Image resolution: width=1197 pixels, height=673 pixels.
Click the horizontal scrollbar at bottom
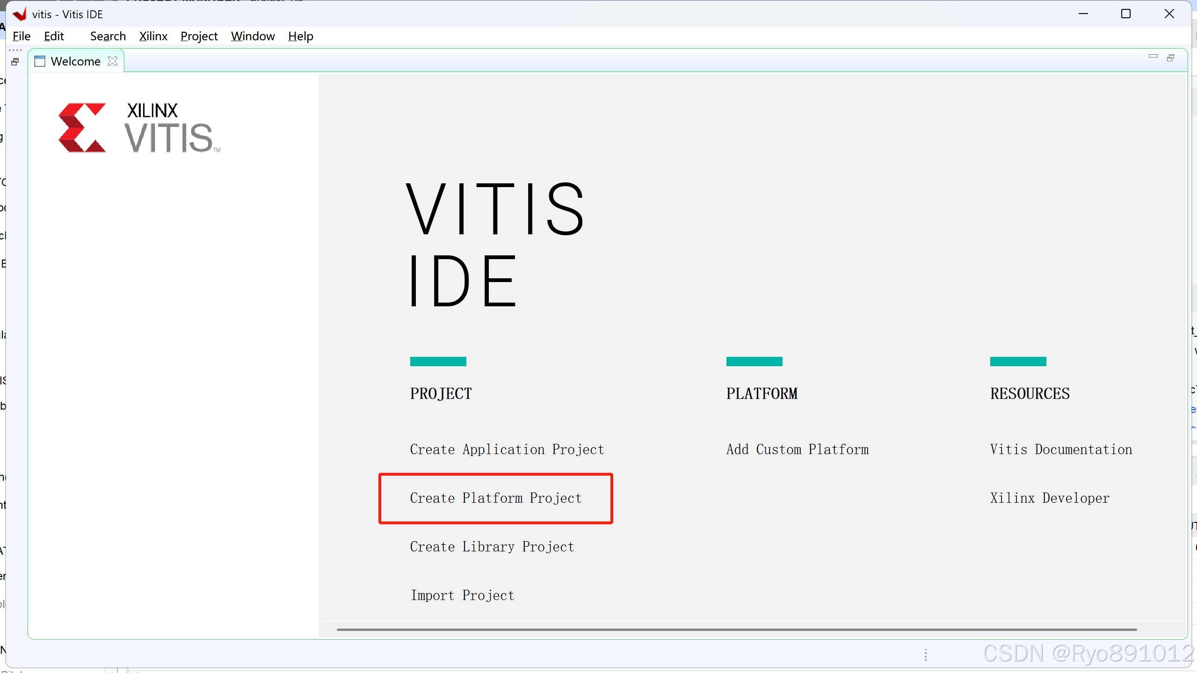[736, 630]
